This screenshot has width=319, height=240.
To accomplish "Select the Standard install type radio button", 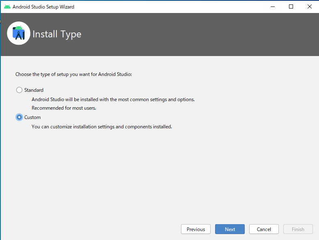I will coord(19,90).
